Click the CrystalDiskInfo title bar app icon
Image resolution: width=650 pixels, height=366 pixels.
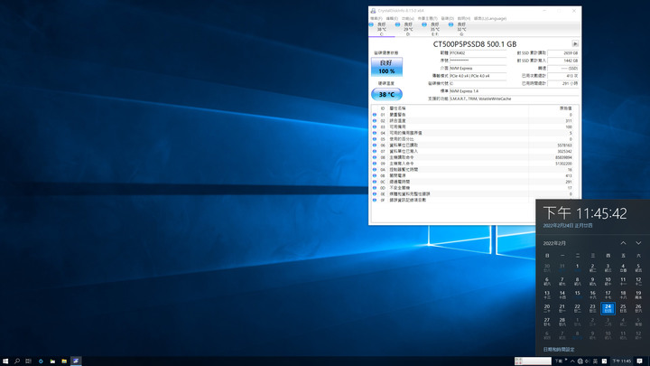point(373,11)
